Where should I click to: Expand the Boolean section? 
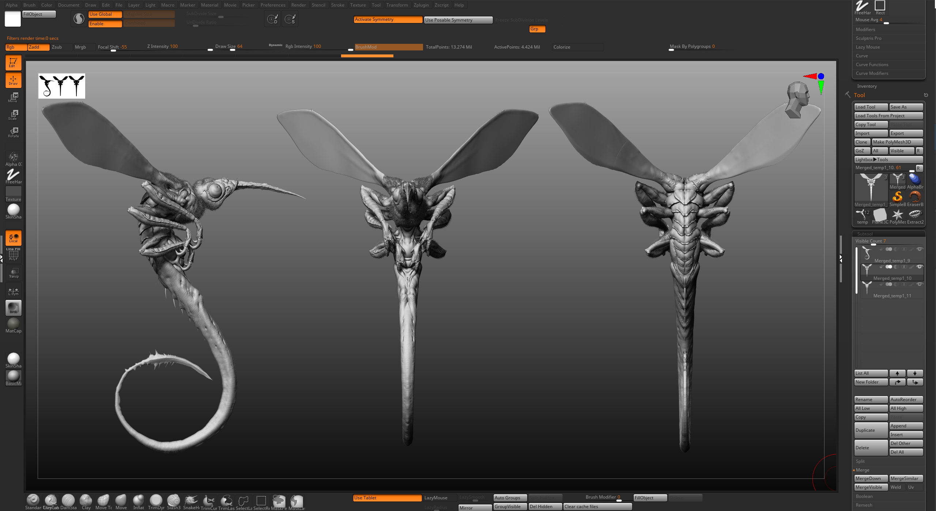(x=864, y=496)
